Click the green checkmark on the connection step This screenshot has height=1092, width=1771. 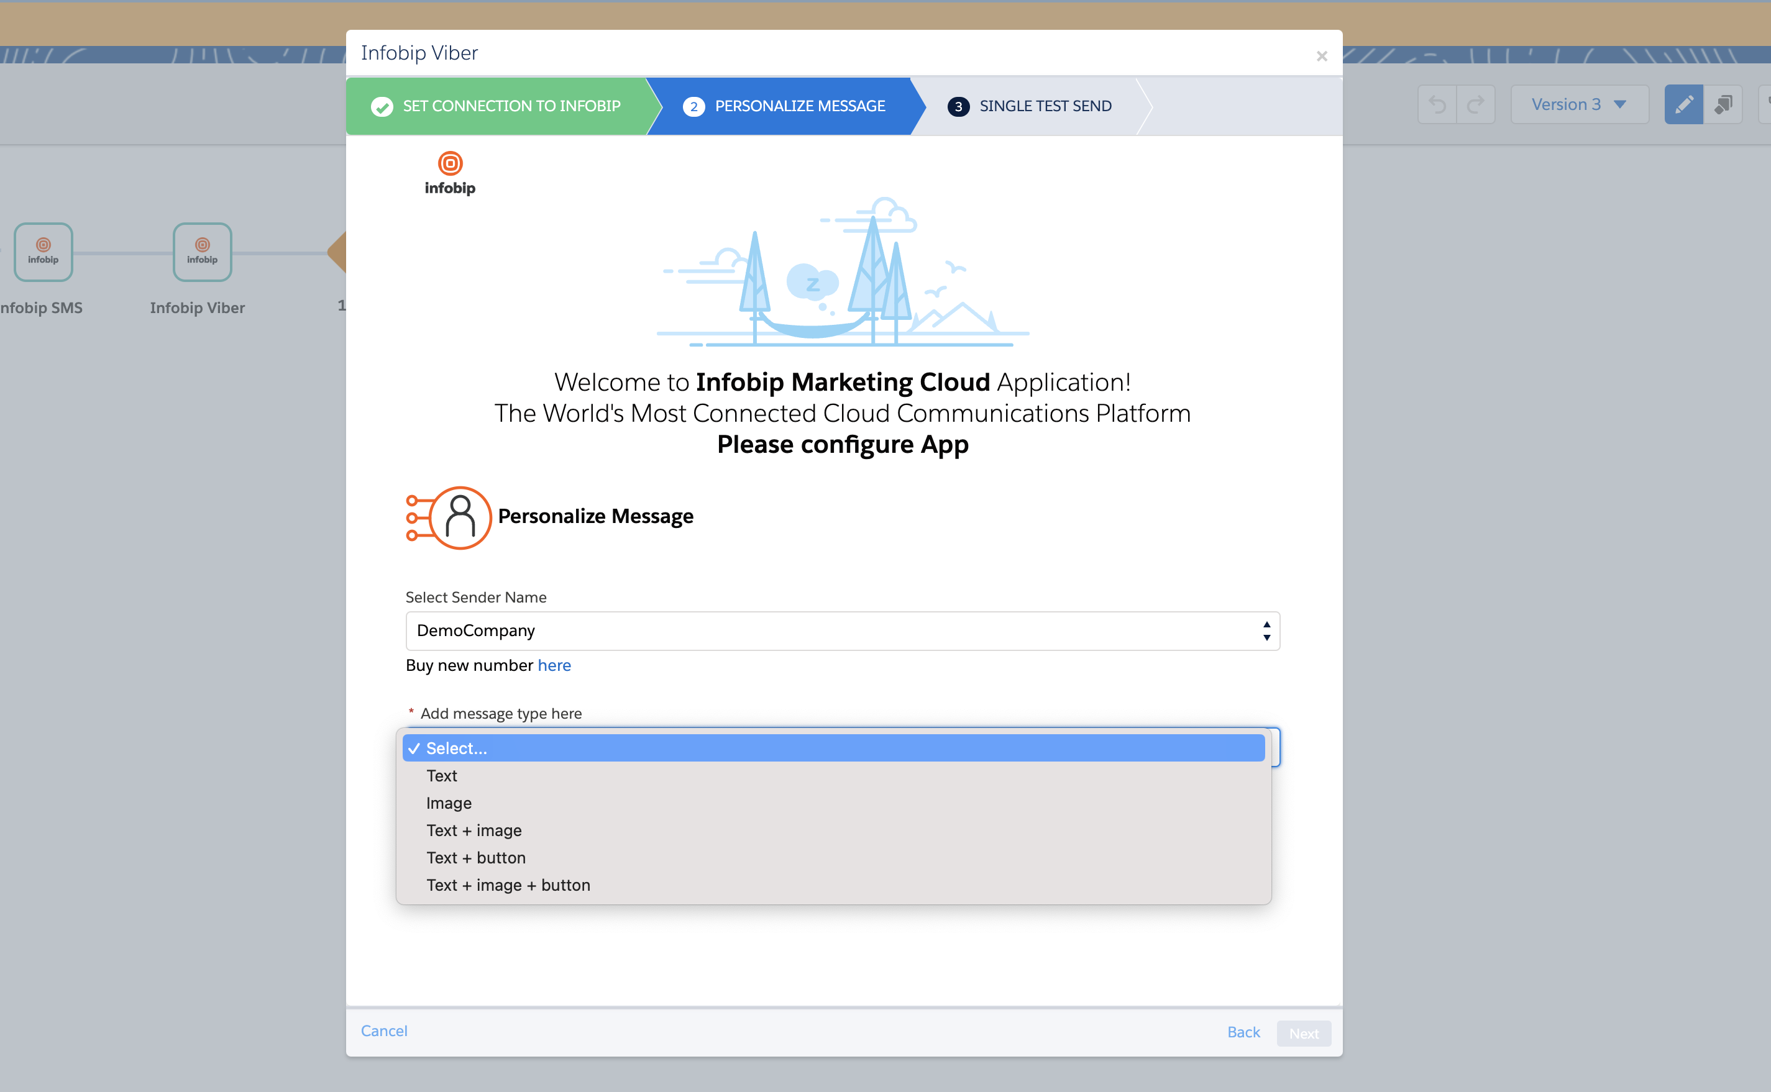[382, 106]
